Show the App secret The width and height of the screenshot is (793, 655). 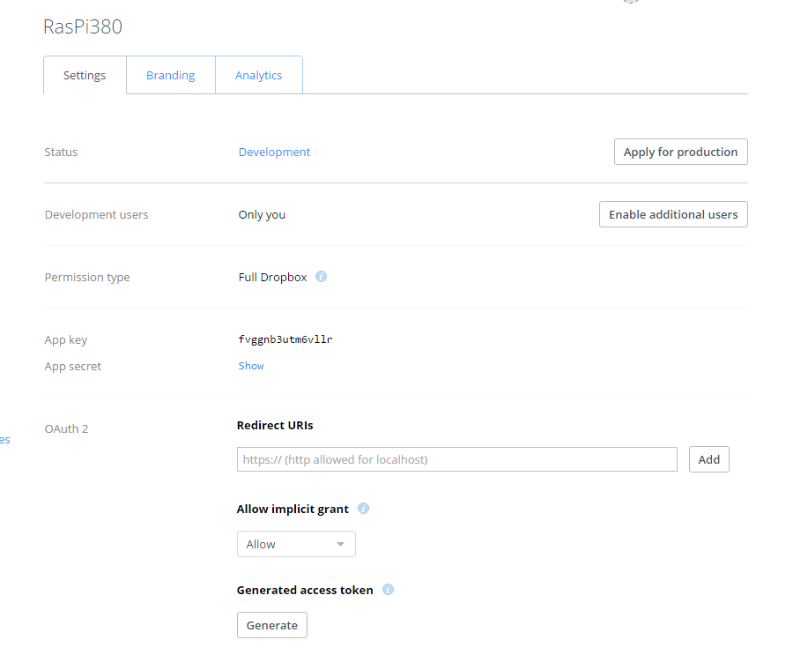coord(251,366)
